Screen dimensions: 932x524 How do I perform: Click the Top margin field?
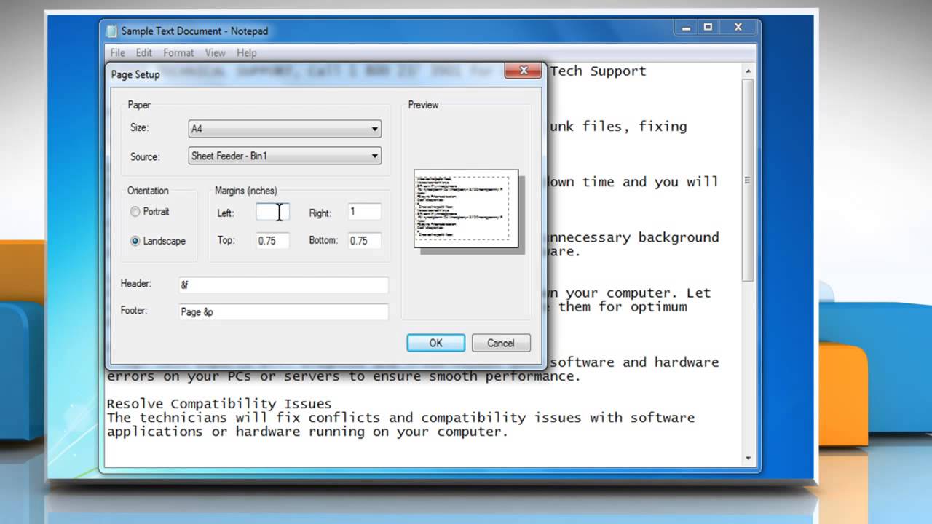(273, 240)
